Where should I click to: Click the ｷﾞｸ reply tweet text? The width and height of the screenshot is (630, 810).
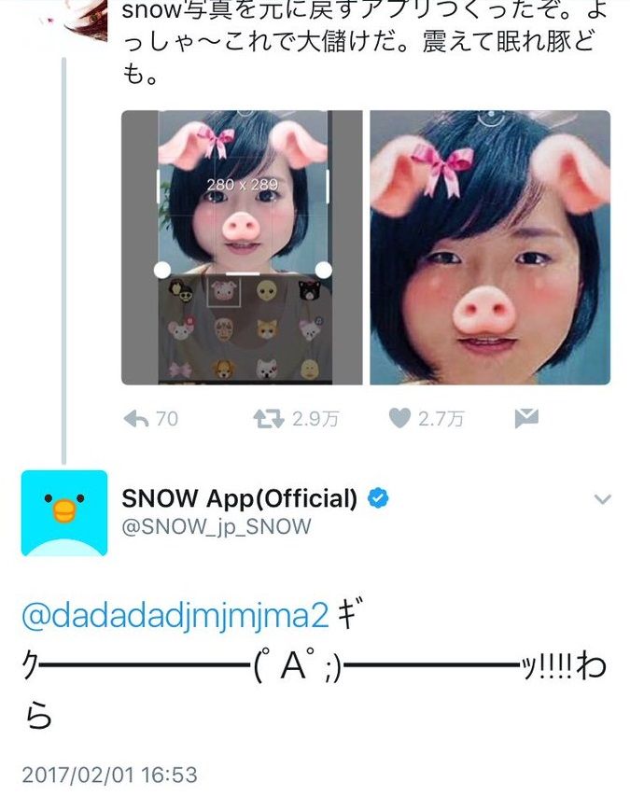(315, 664)
